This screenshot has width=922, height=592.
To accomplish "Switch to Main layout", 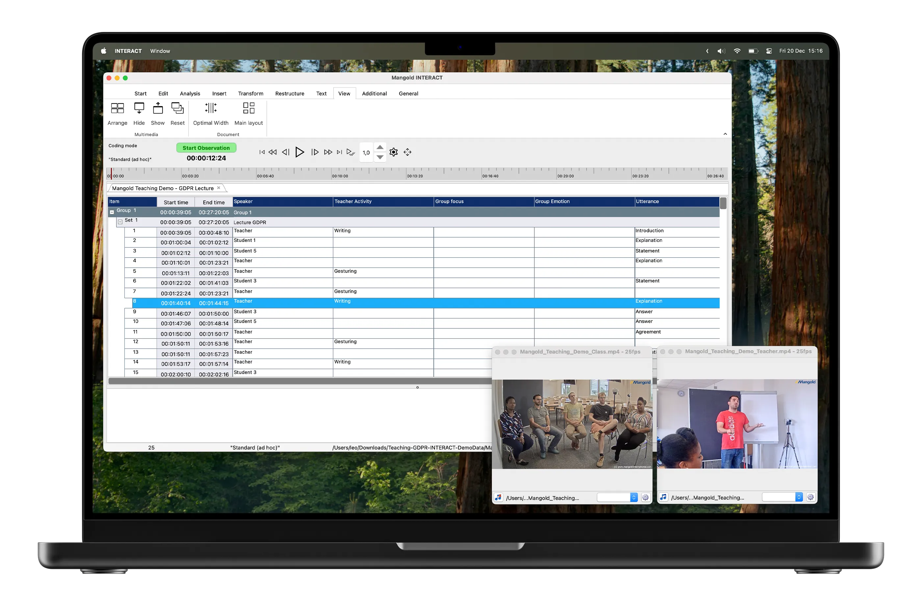I will pos(248,108).
